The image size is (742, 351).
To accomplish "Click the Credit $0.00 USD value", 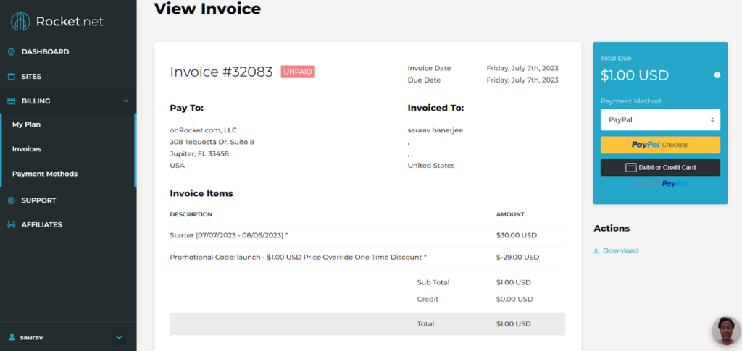I will [514, 300].
